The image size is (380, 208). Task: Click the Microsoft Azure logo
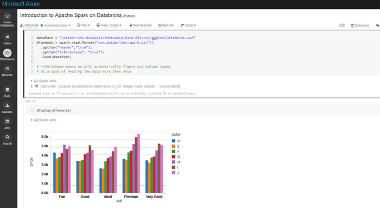click(21, 4)
